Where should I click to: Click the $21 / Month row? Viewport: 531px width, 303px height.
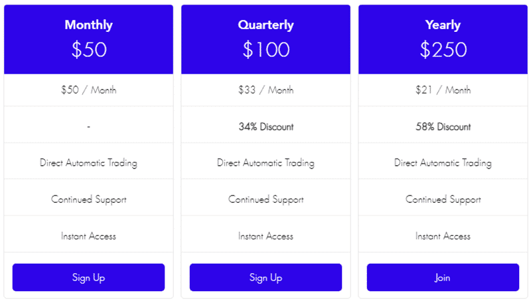point(443,90)
